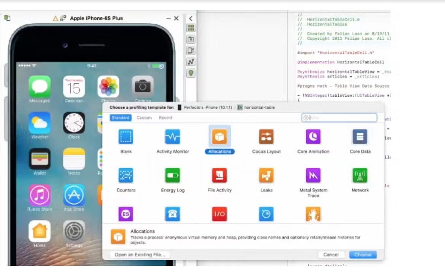Click the 9:41 time on the iPhone status bar

point(91,66)
